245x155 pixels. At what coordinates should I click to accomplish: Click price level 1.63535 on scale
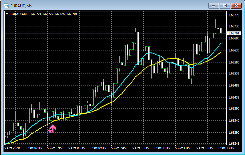pos(234,73)
